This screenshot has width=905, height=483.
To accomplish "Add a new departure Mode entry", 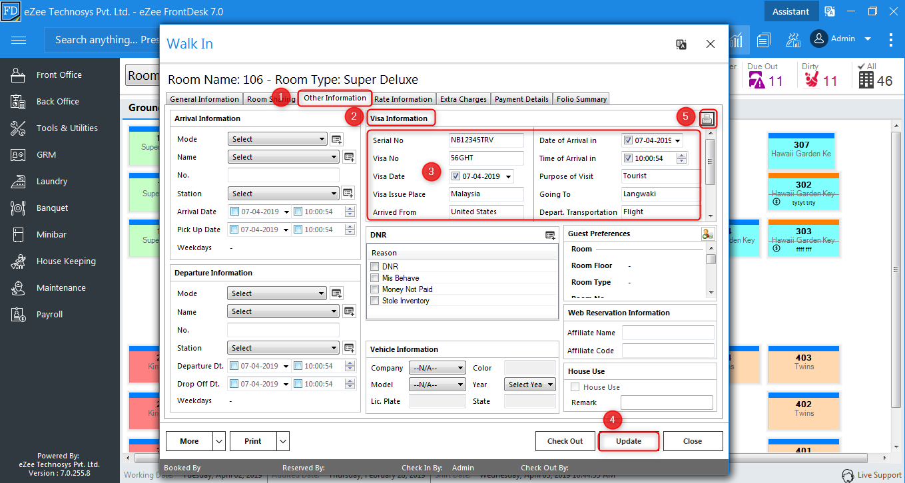I will [336, 293].
